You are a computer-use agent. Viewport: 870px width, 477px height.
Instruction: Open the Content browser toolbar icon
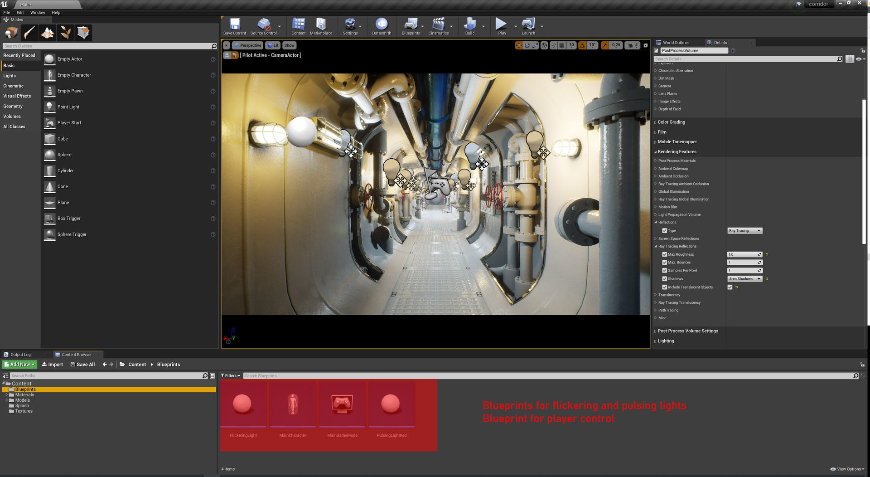pos(298,26)
